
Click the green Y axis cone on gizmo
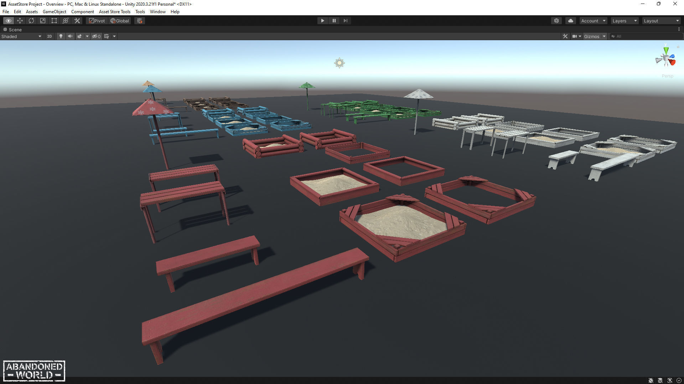click(x=666, y=50)
